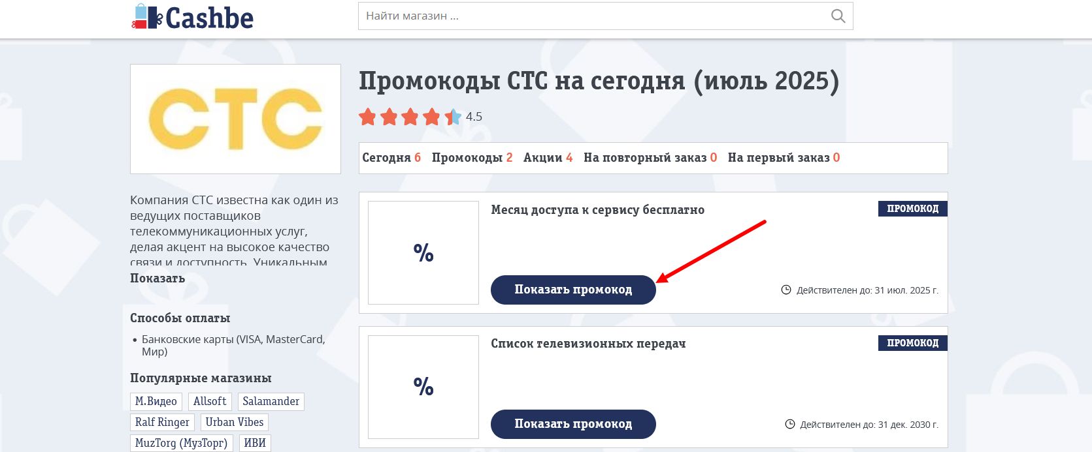
Task: Click the "Способы оплаты" heading
Action: pos(180,318)
